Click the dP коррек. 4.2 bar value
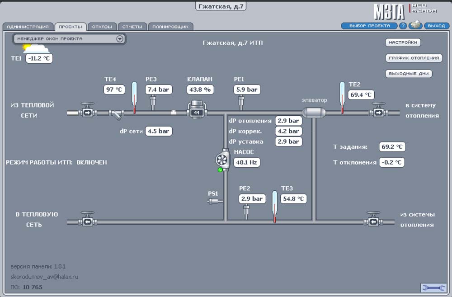Image resolution: width=452 pixels, height=297 pixels. tap(288, 131)
